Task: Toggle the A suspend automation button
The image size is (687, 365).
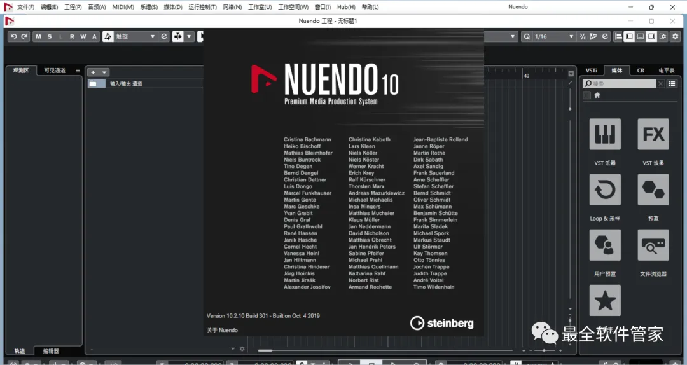Action: 94,36
